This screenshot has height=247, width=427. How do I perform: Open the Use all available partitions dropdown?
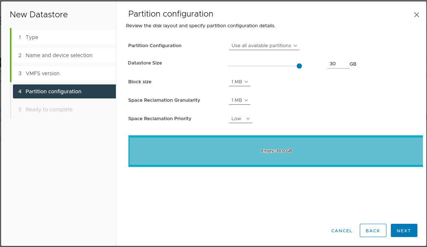tap(264, 46)
